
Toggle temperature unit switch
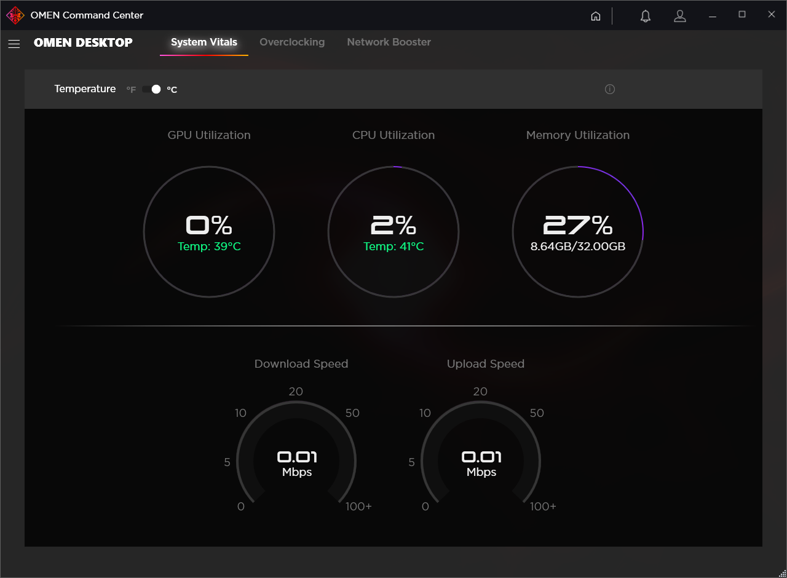[151, 89]
